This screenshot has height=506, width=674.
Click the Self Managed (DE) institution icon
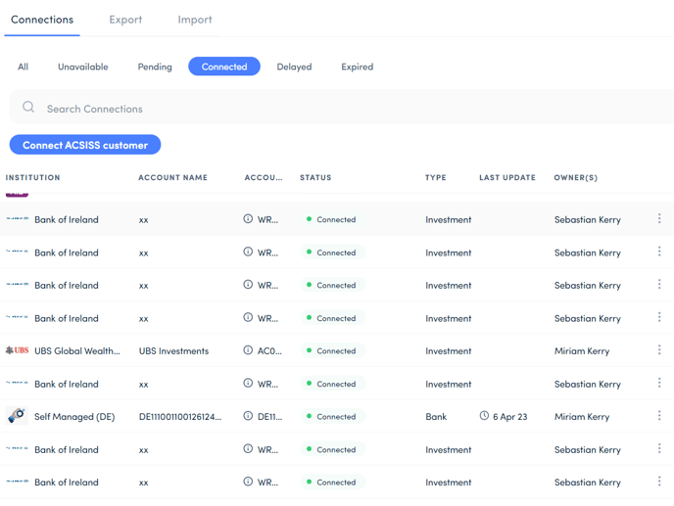(17, 416)
